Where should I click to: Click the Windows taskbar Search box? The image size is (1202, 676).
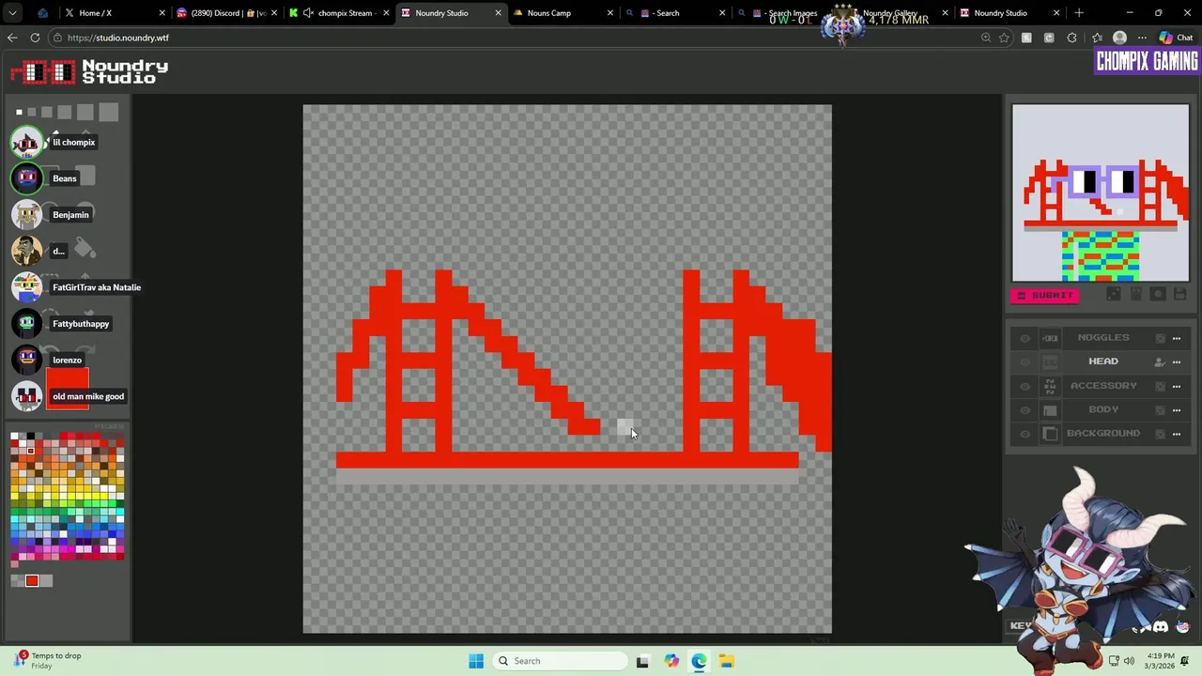click(561, 661)
